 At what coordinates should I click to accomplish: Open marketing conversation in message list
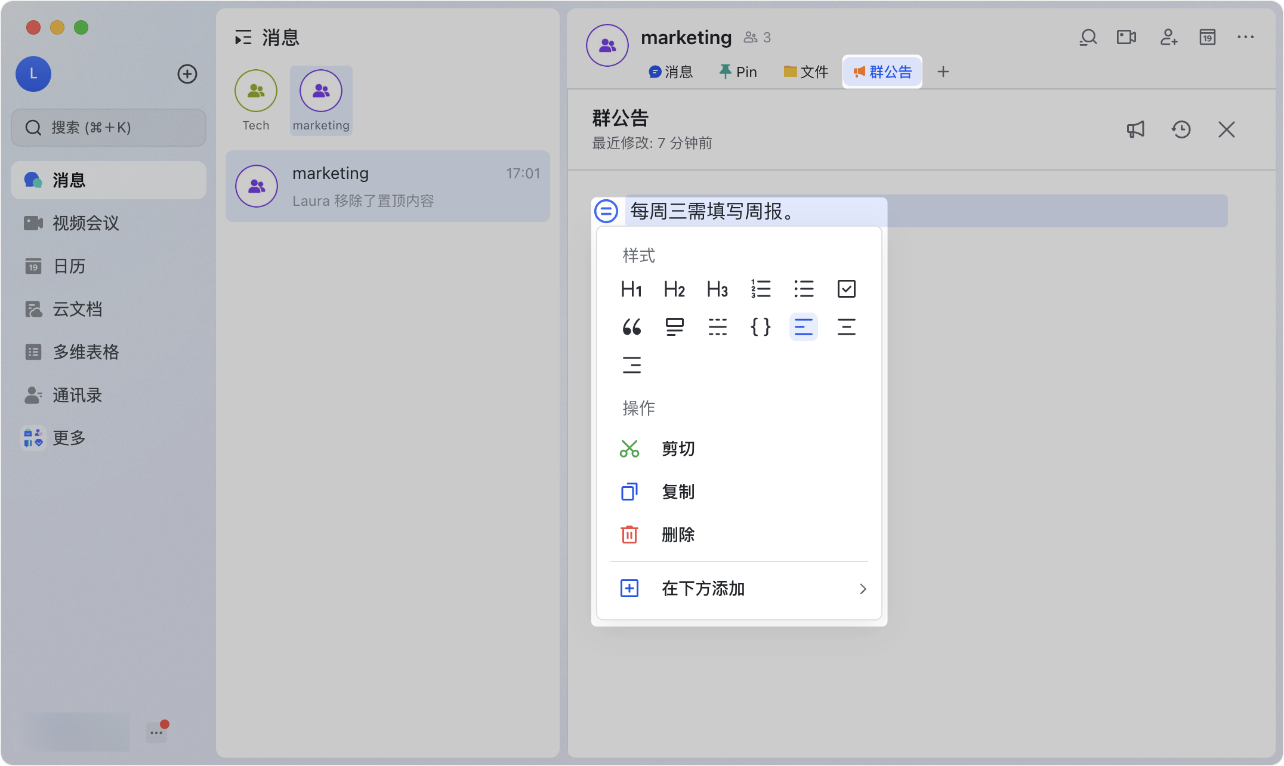tap(388, 186)
